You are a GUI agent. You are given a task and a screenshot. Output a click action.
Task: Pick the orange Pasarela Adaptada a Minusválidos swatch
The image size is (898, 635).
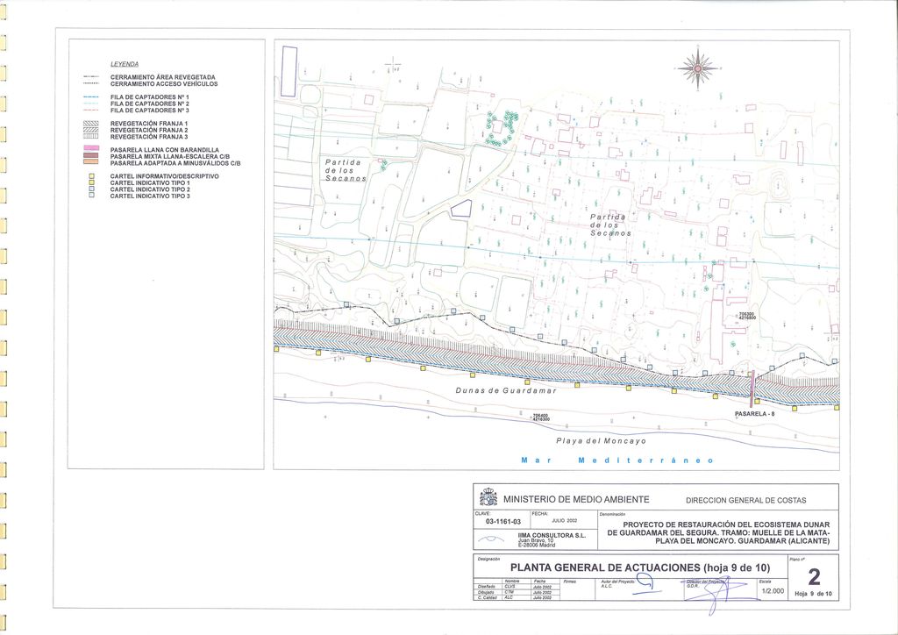tap(90, 162)
